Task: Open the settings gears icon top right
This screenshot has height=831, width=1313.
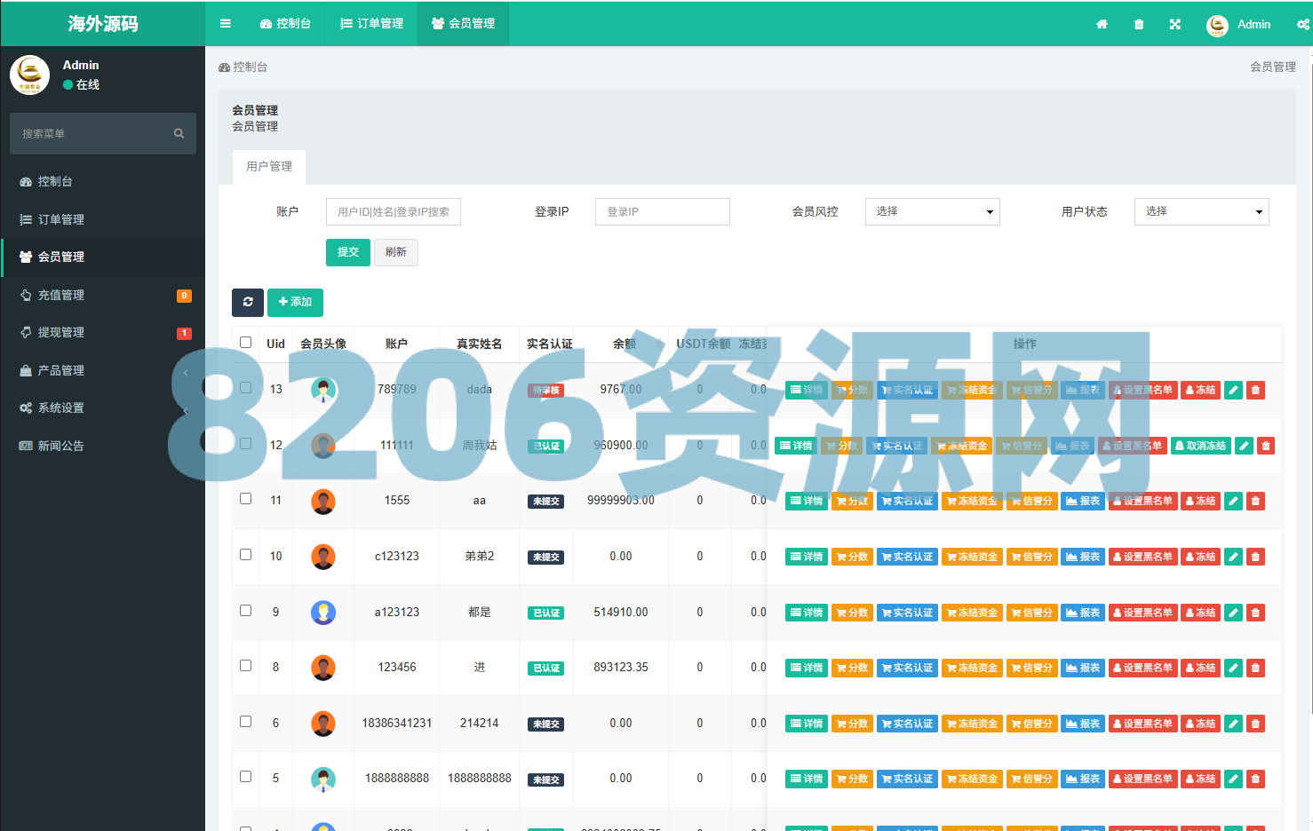Action: 1302,24
